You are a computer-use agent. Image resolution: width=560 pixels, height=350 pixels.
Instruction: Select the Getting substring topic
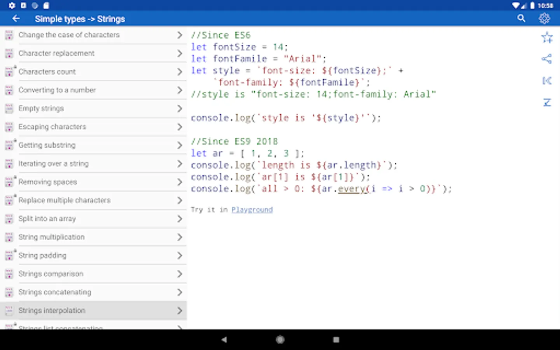93,145
